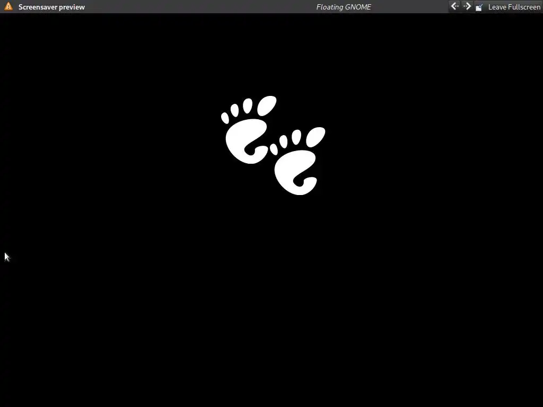Click the orange warning icon
543x407 pixels.
coord(8,6)
